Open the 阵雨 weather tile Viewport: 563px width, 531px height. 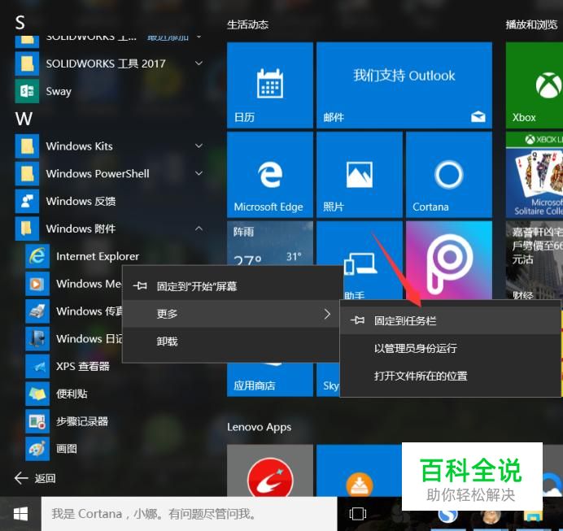point(270,243)
